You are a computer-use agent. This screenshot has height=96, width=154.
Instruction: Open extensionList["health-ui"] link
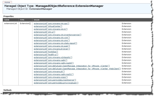click(x=46, y=55)
